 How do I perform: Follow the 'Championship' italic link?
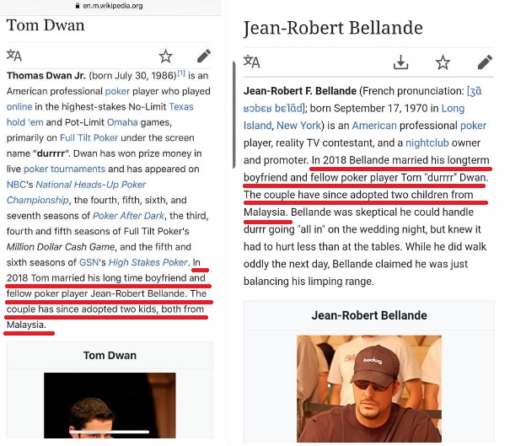pos(37,200)
